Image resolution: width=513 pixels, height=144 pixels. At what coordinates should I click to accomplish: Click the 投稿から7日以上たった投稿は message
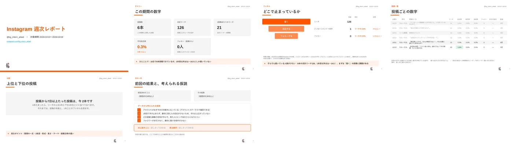click(x=64, y=101)
